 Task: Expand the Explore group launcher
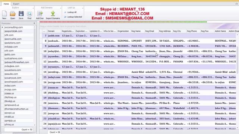click(33, 8)
